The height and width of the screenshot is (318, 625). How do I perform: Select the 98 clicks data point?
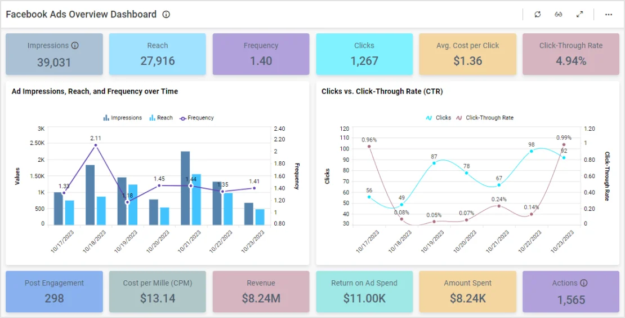(x=531, y=151)
